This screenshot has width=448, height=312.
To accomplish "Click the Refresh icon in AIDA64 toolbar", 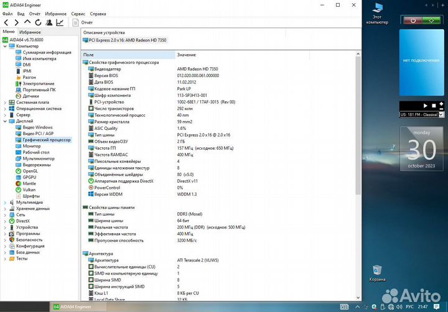I will [37, 22].
